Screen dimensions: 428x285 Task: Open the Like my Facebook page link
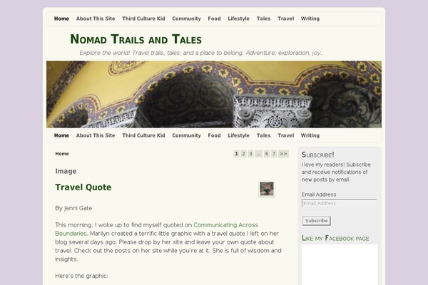[335, 239]
